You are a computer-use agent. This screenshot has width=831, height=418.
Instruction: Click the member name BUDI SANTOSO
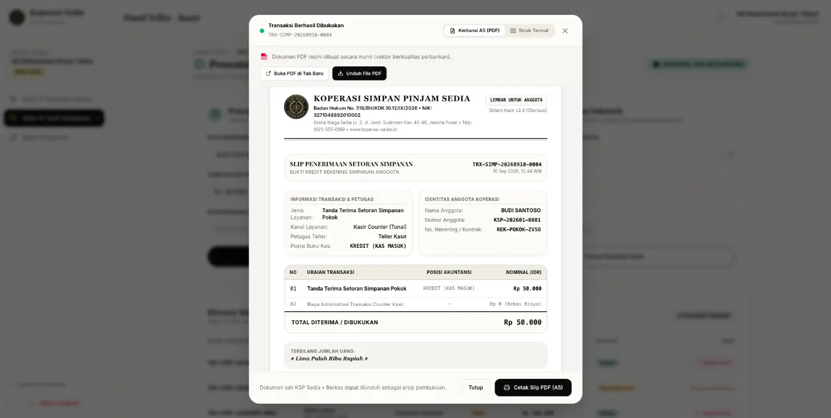coord(521,210)
